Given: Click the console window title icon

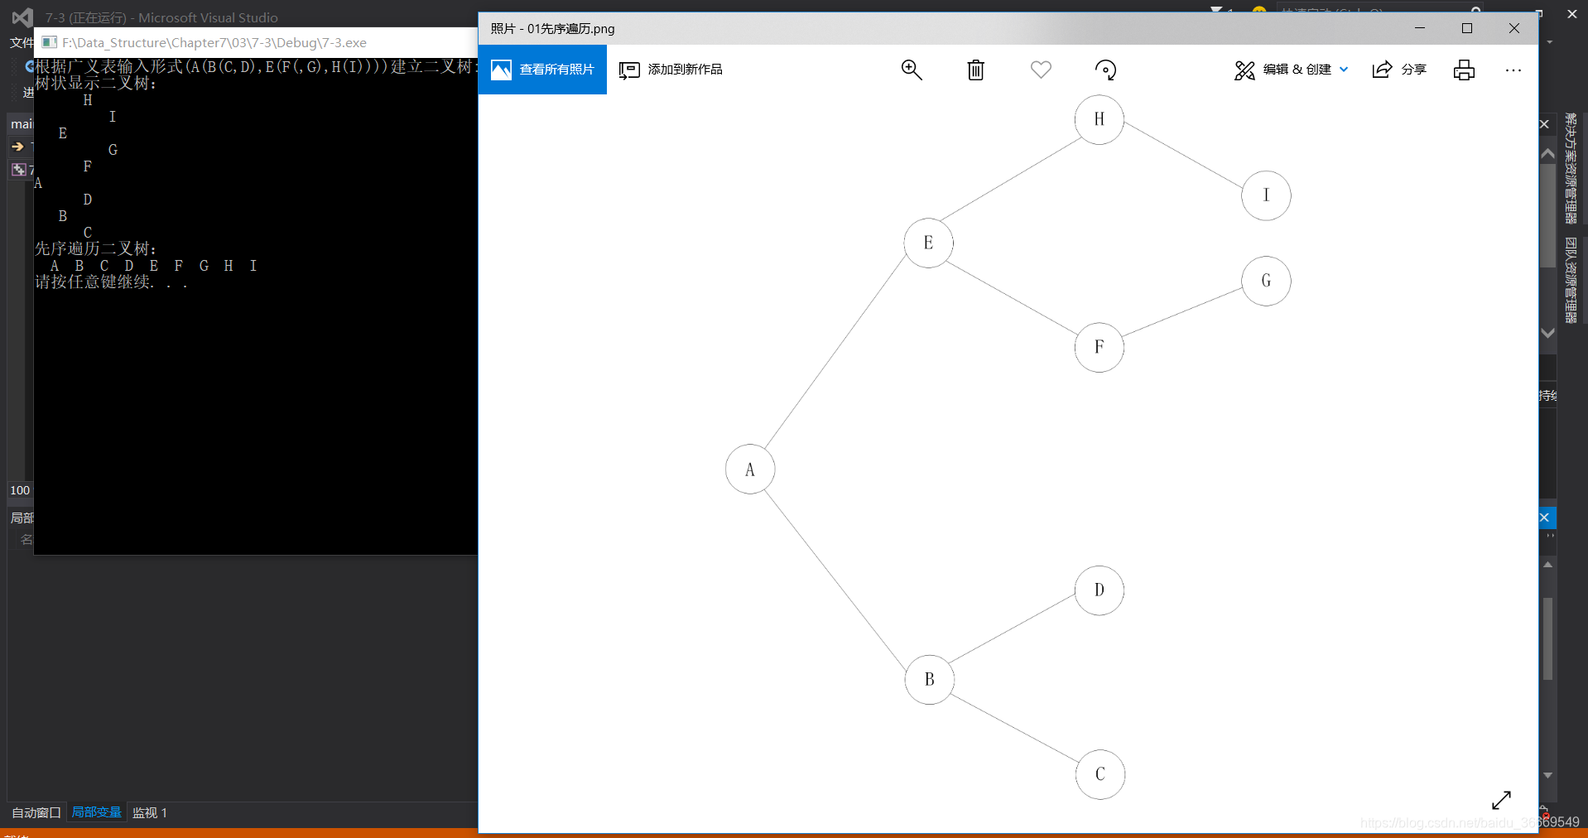Looking at the screenshot, I should click(49, 42).
